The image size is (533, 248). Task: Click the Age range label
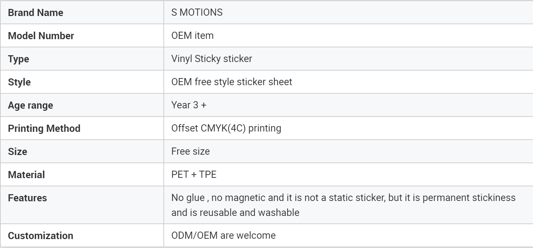(30, 105)
